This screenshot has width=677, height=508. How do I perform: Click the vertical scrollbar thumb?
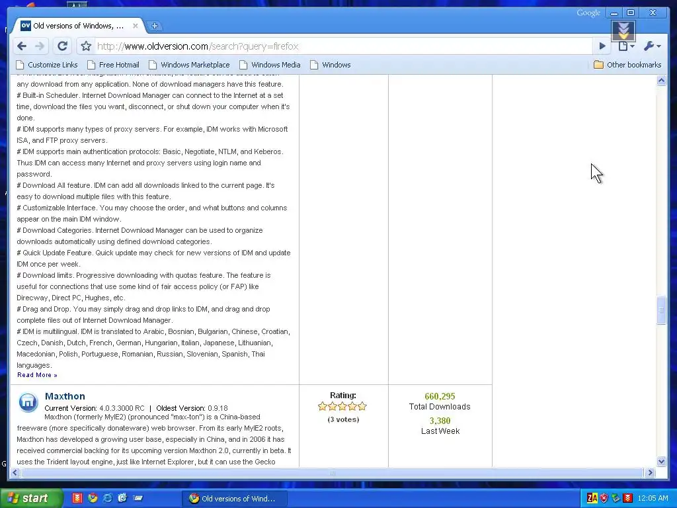(x=661, y=310)
